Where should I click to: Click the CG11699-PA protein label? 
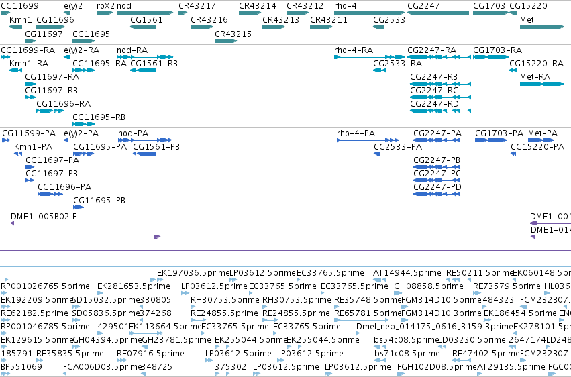(29, 133)
